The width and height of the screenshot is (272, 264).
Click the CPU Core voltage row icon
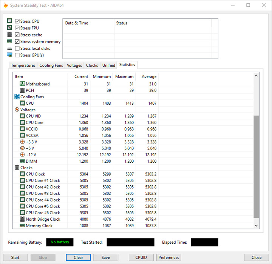click(x=22, y=122)
